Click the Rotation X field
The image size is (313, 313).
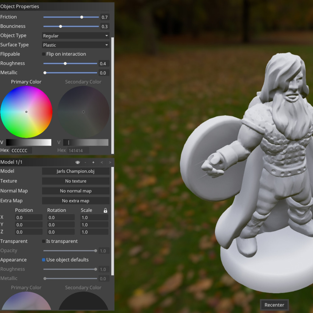coord(61,218)
